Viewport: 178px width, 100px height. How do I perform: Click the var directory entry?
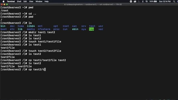pos(101,29)
